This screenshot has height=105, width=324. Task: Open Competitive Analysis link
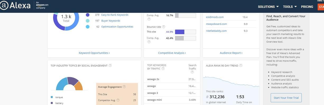click(172, 53)
